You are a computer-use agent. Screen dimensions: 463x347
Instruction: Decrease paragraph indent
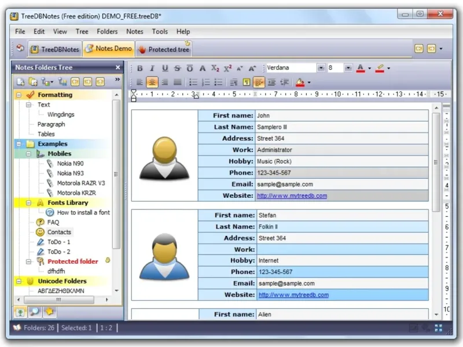point(284,82)
